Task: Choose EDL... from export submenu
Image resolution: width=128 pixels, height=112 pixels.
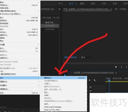Action: tap(63, 92)
